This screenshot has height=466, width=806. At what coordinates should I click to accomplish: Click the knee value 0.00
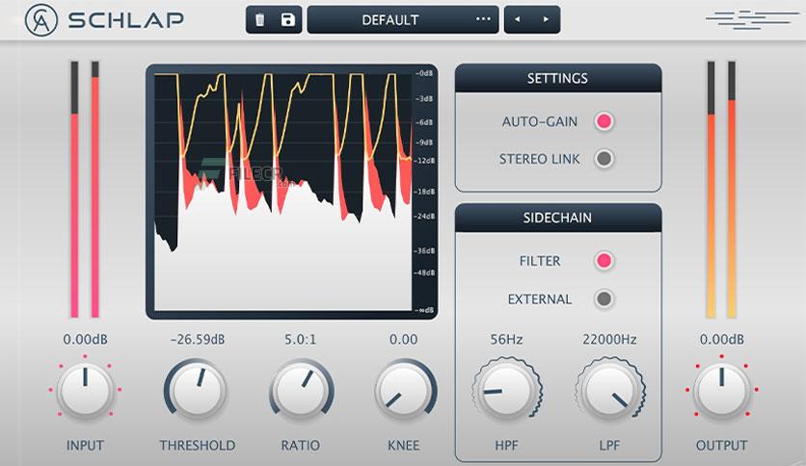tap(403, 339)
